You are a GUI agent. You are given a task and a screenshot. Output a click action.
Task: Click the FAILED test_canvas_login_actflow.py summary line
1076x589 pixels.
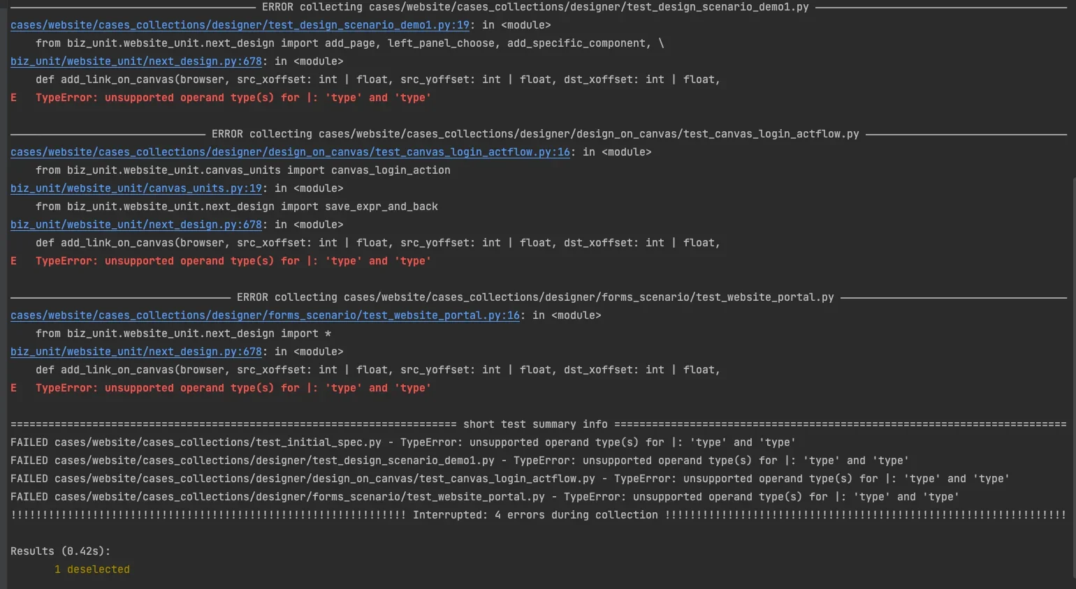click(x=510, y=479)
